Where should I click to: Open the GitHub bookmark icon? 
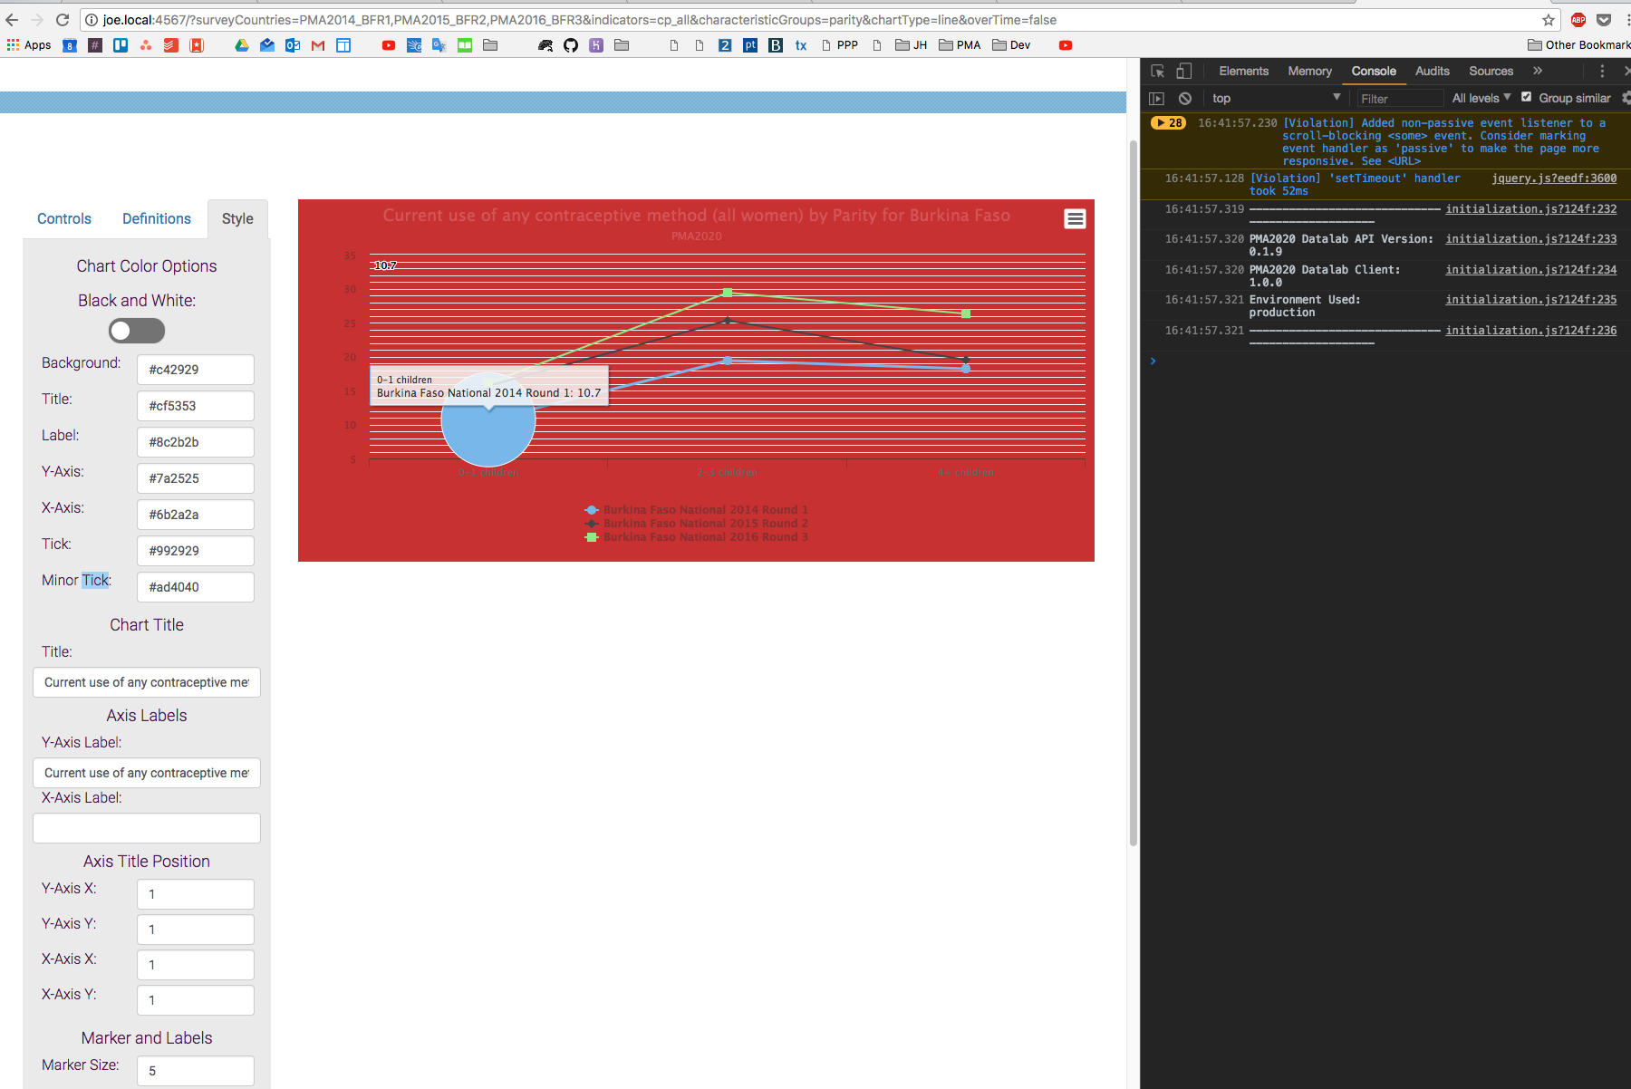click(571, 45)
